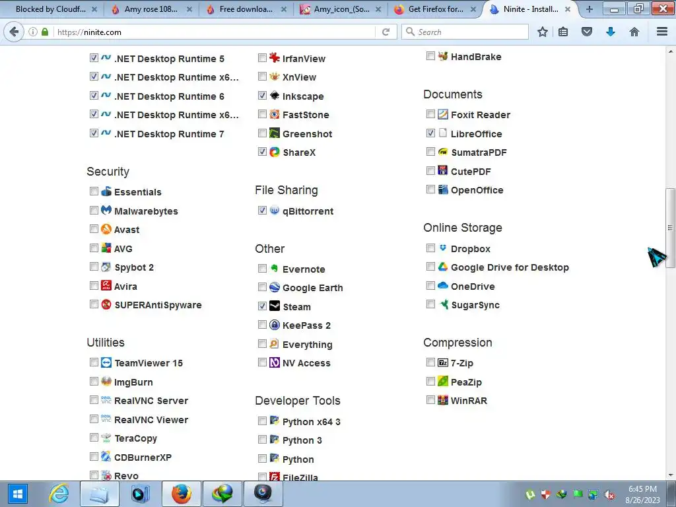Click the Firefox Search box

(465, 32)
